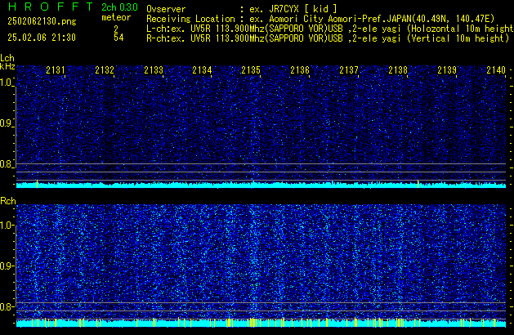Click time marker 2138 on Lch spectrogram

(398, 70)
